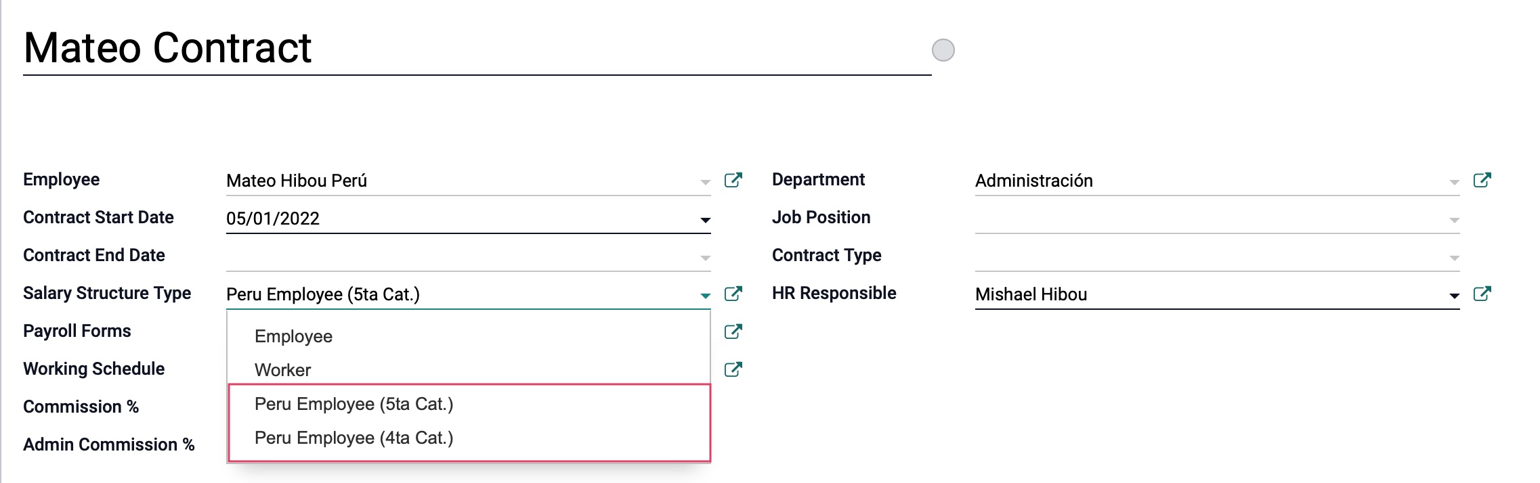The height and width of the screenshot is (483, 1540).
Task: Click the Contract End Date label
Action: (94, 255)
